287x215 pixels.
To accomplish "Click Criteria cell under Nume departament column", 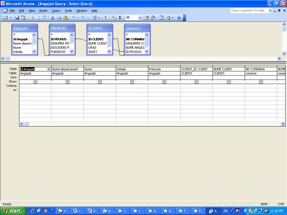I will click(68, 86).
